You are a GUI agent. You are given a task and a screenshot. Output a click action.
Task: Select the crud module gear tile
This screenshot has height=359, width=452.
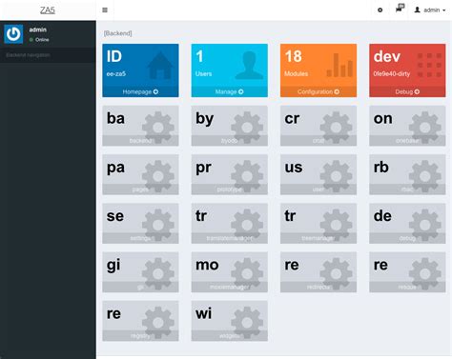pos(318,126)
